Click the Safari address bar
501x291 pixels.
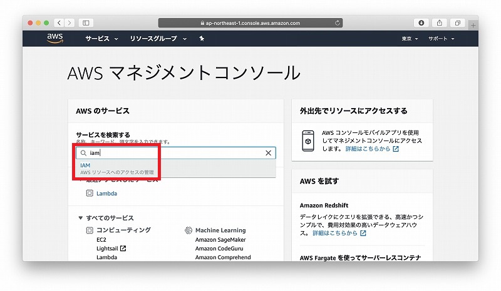(250, 23)
